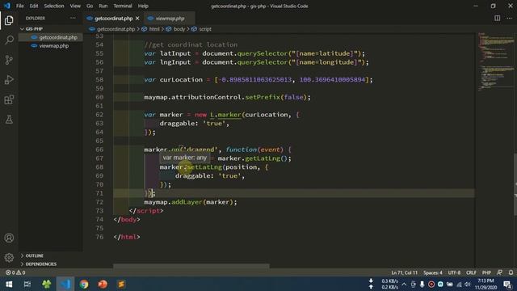The height and width of the screenshot is (291, 517).
Task: Change UTF-8 encoding in status bar
Action: [x=454, y=272]
